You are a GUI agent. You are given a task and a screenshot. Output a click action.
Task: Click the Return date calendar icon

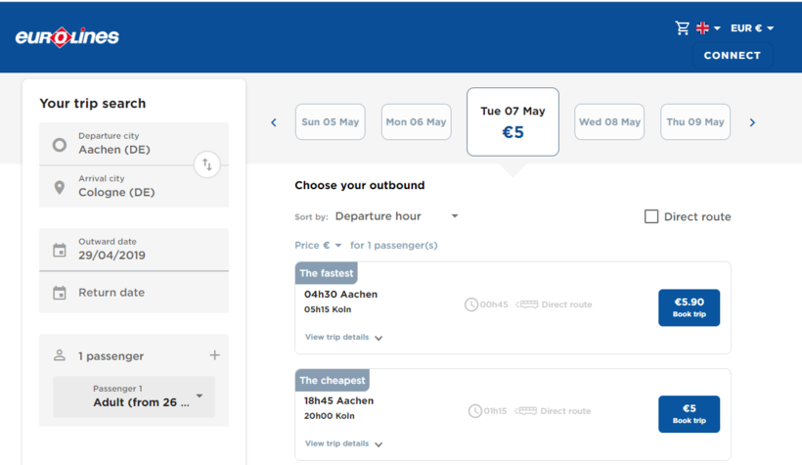(60, 293)
